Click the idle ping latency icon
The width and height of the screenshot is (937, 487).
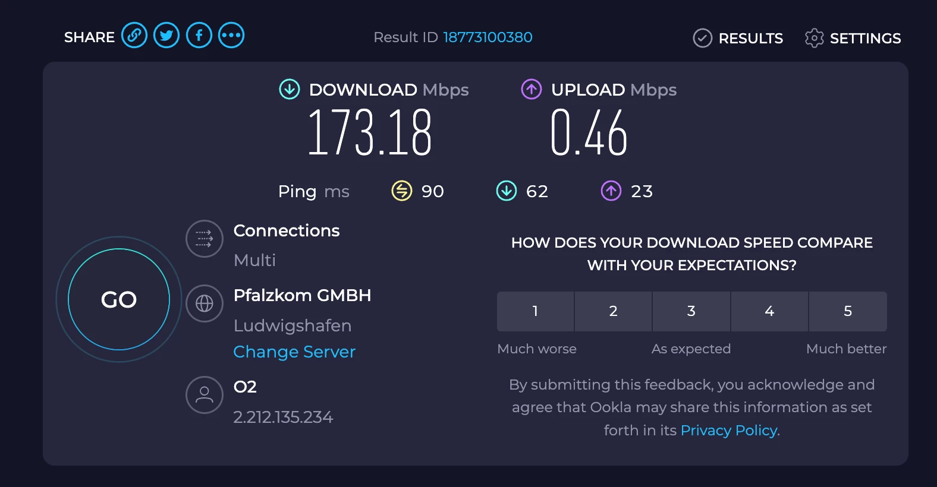pyautogui.click(x=402, y=191)
